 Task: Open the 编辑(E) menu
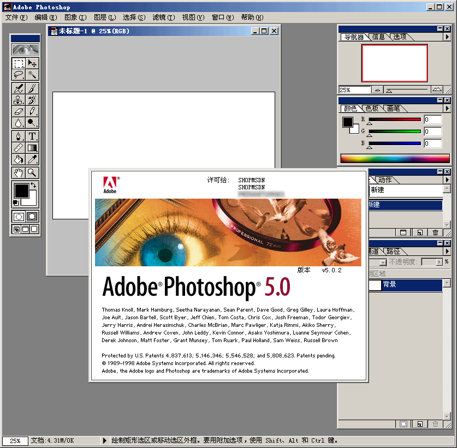pos(46,17)
